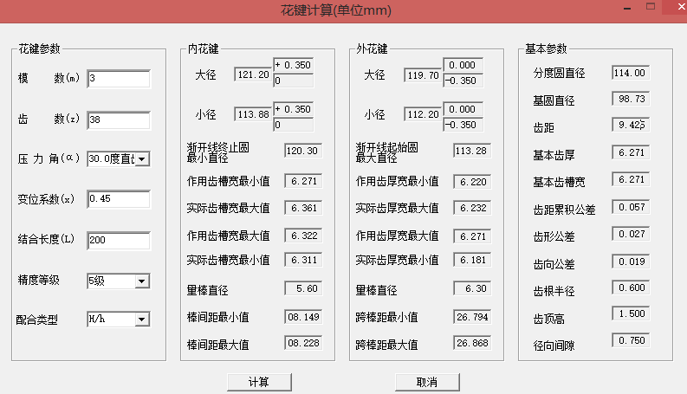Select 齿形公差 value 0.027
687x394 pixels.
[x=631, y=234]
